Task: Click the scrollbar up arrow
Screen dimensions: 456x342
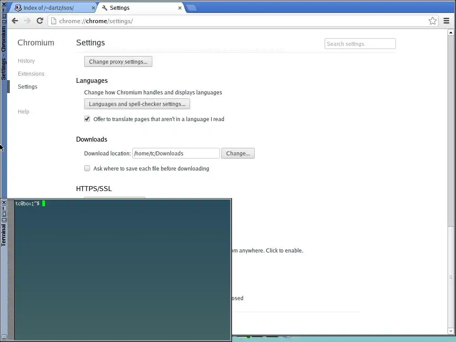Action: click(x=451, y=33)
